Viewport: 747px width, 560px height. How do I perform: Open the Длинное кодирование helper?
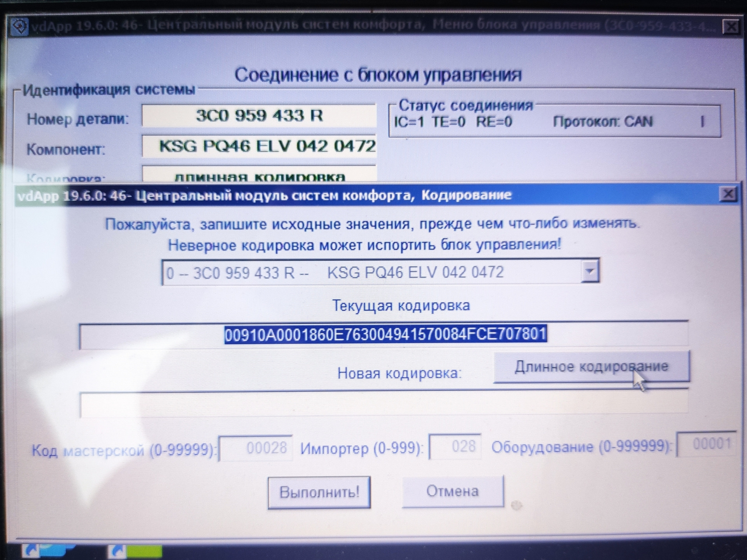(591, 367)
